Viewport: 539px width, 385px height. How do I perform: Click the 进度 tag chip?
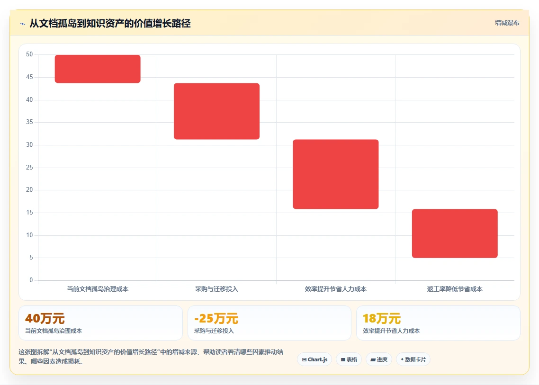[x=379, y=359]
